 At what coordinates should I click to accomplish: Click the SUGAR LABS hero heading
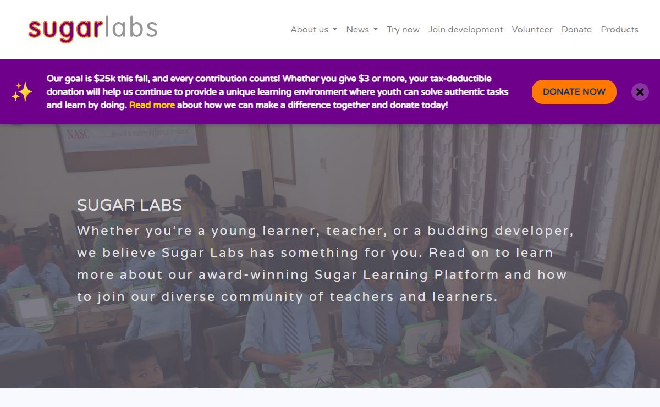[x=129, y=205]
